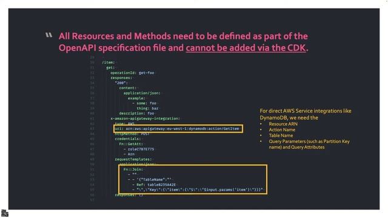Viewport: 388px width, 218px height.
Task: Select the "Table Name" bullet
Action: point(281,136)
